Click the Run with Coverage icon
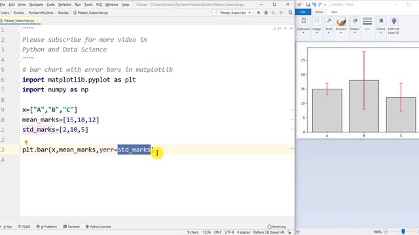The height and width of the screenshot is (235, 419). [x=274, y=12]
